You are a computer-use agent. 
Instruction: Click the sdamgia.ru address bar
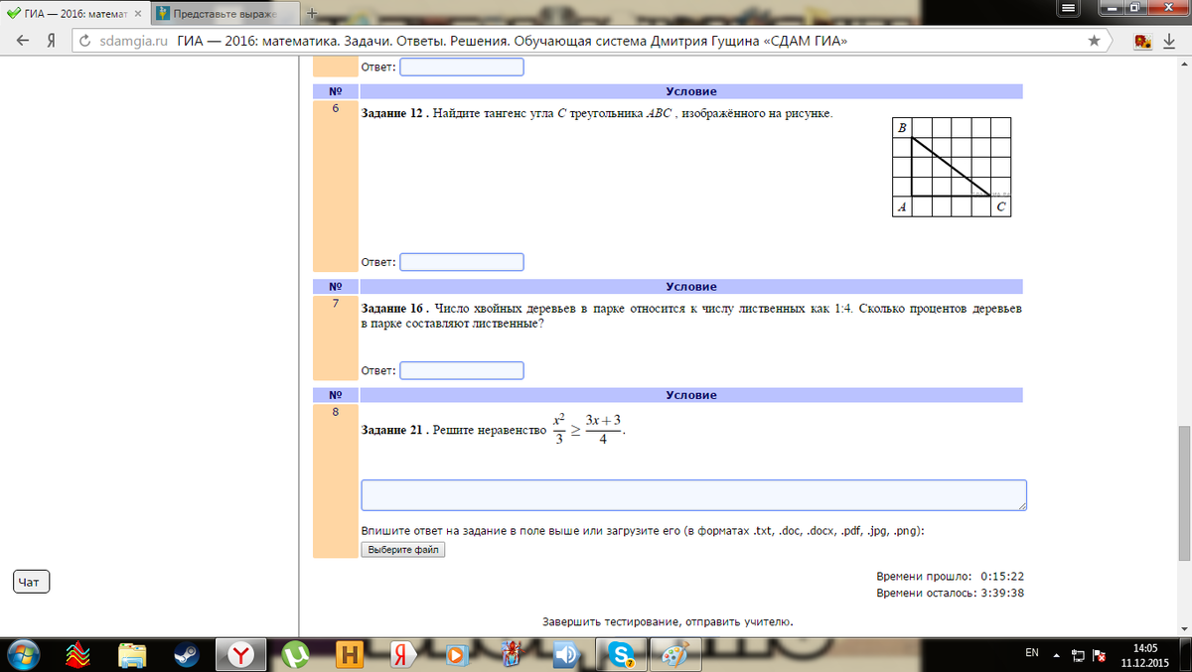591,41
